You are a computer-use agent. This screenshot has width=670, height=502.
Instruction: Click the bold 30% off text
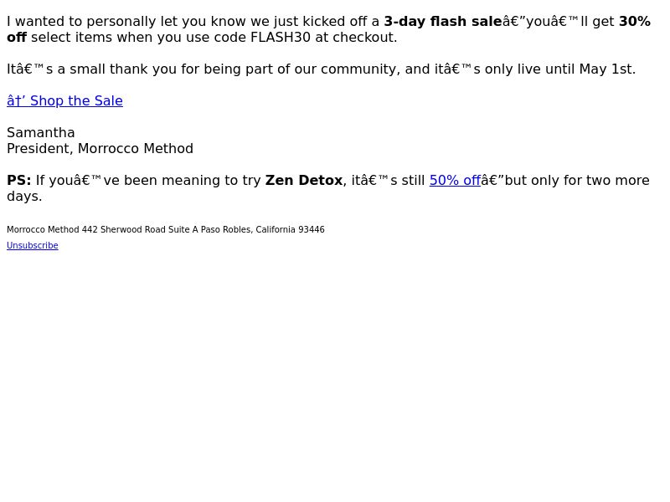pyautogui.click(x=635, y=22)
